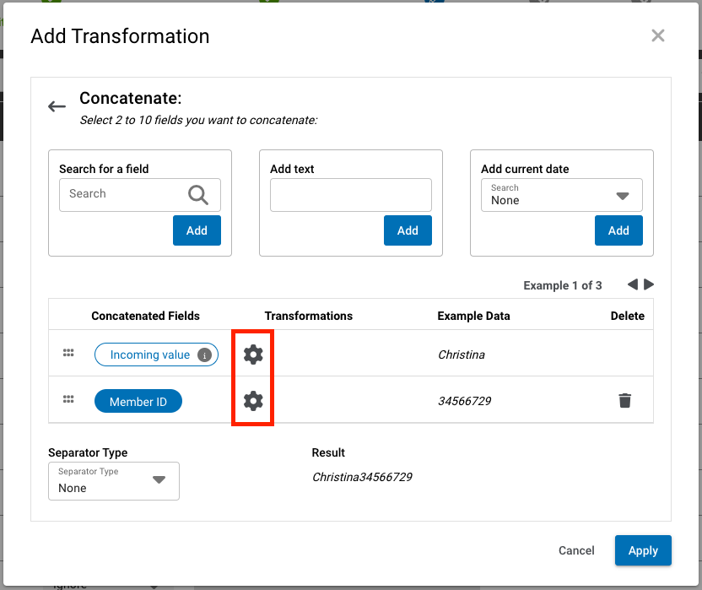This screenshot has height=590, width=702.
Task: Click the magnifier icon in Search field
Action: pos(198,195)
